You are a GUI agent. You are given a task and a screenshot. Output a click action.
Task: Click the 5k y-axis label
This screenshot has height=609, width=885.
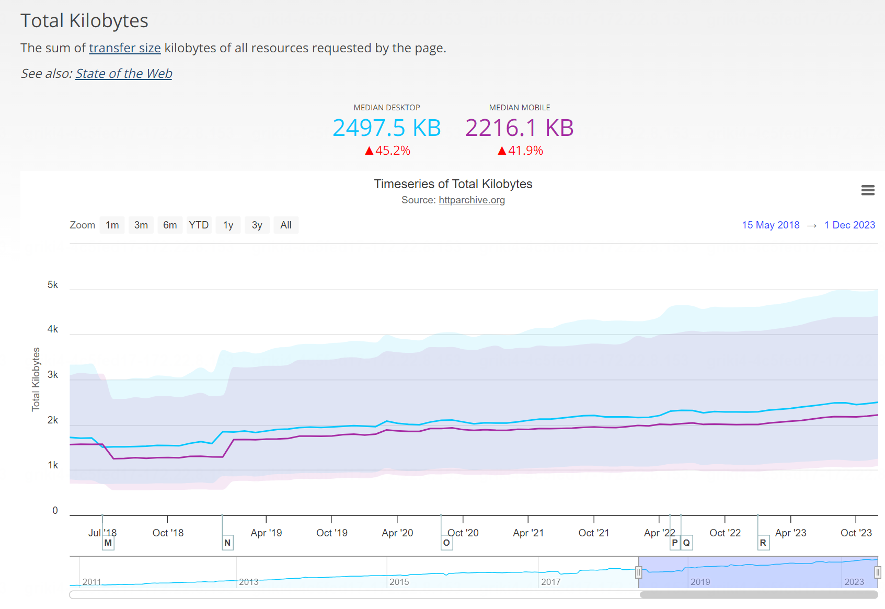[x=53, y=285]
